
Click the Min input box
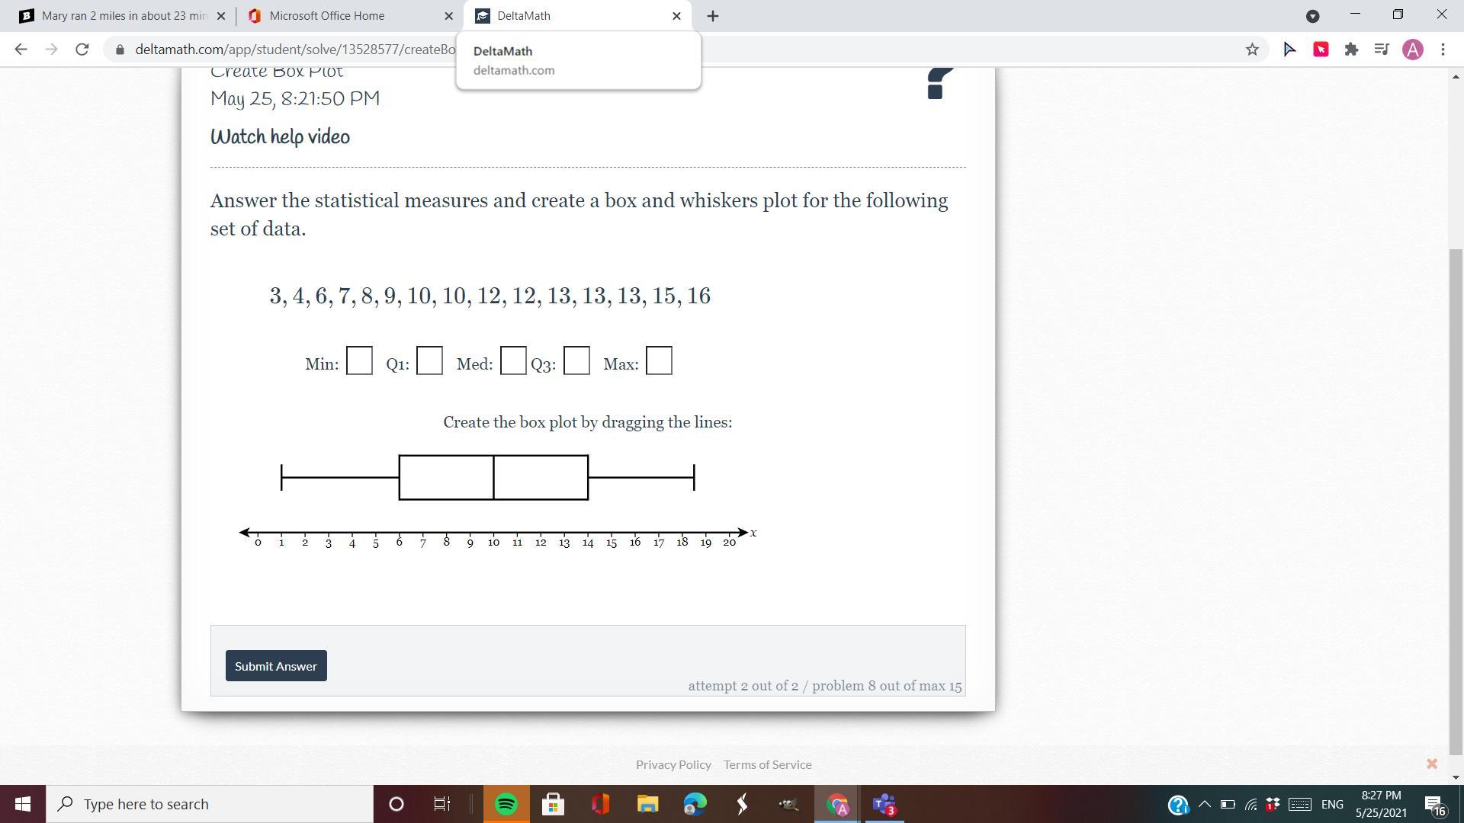click(x=359, y=361)
